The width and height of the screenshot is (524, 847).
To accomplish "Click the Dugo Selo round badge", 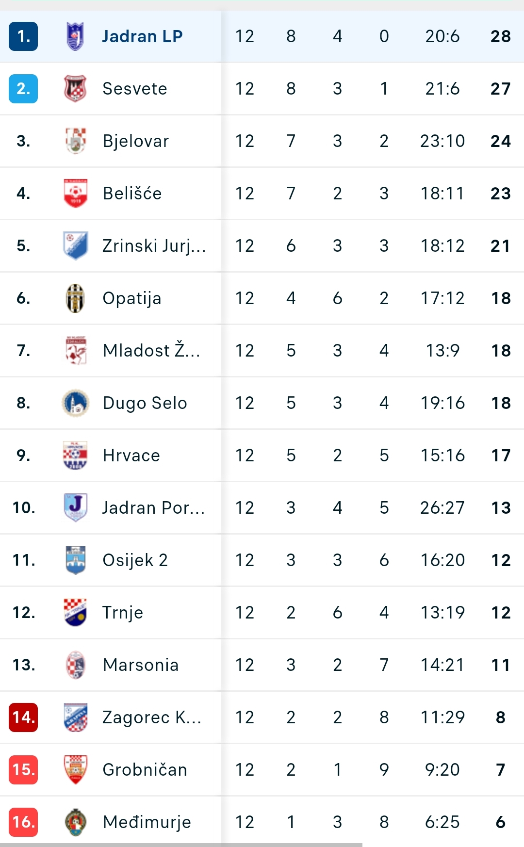I will pos(75,403).
